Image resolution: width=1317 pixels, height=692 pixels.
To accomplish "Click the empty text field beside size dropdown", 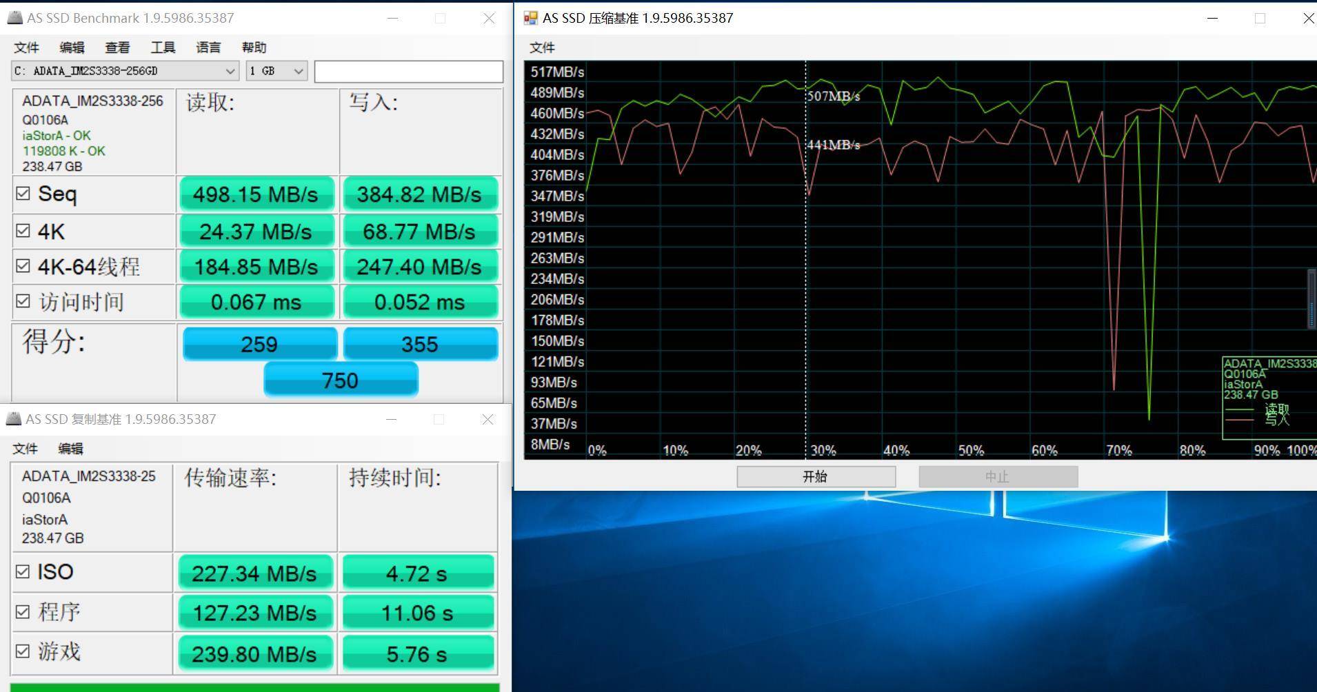I will (x=408, y=71).
